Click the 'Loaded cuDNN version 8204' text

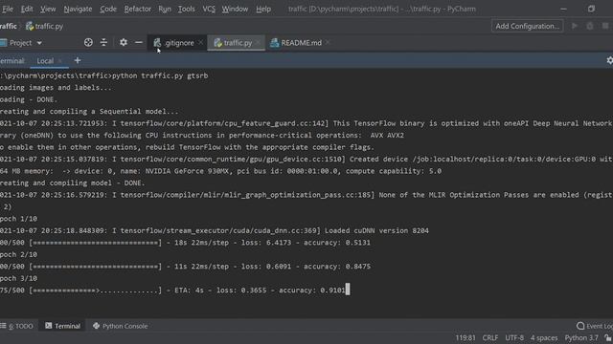point(376,230)
